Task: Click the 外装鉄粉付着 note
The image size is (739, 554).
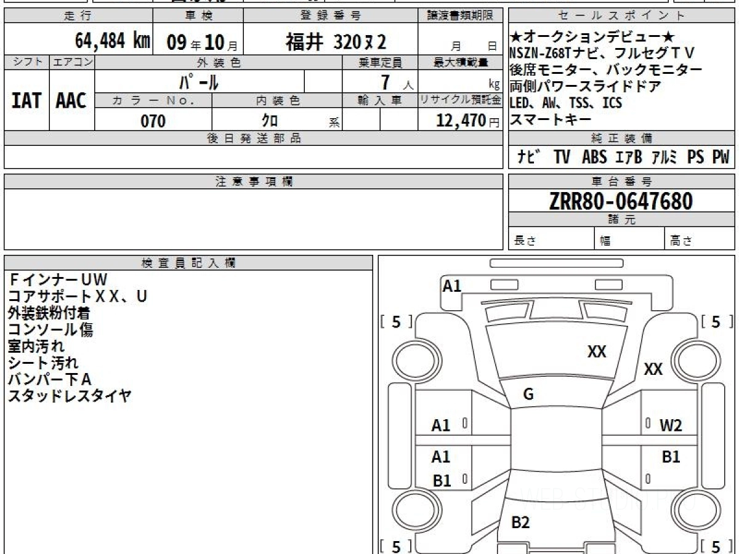Action: (x=48, y=313)
